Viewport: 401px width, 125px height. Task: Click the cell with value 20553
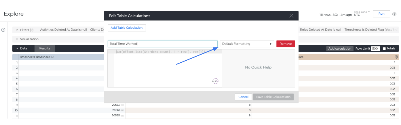116,105
